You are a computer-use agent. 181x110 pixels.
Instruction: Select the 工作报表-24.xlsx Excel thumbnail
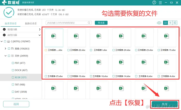click(x=122, y=38)
